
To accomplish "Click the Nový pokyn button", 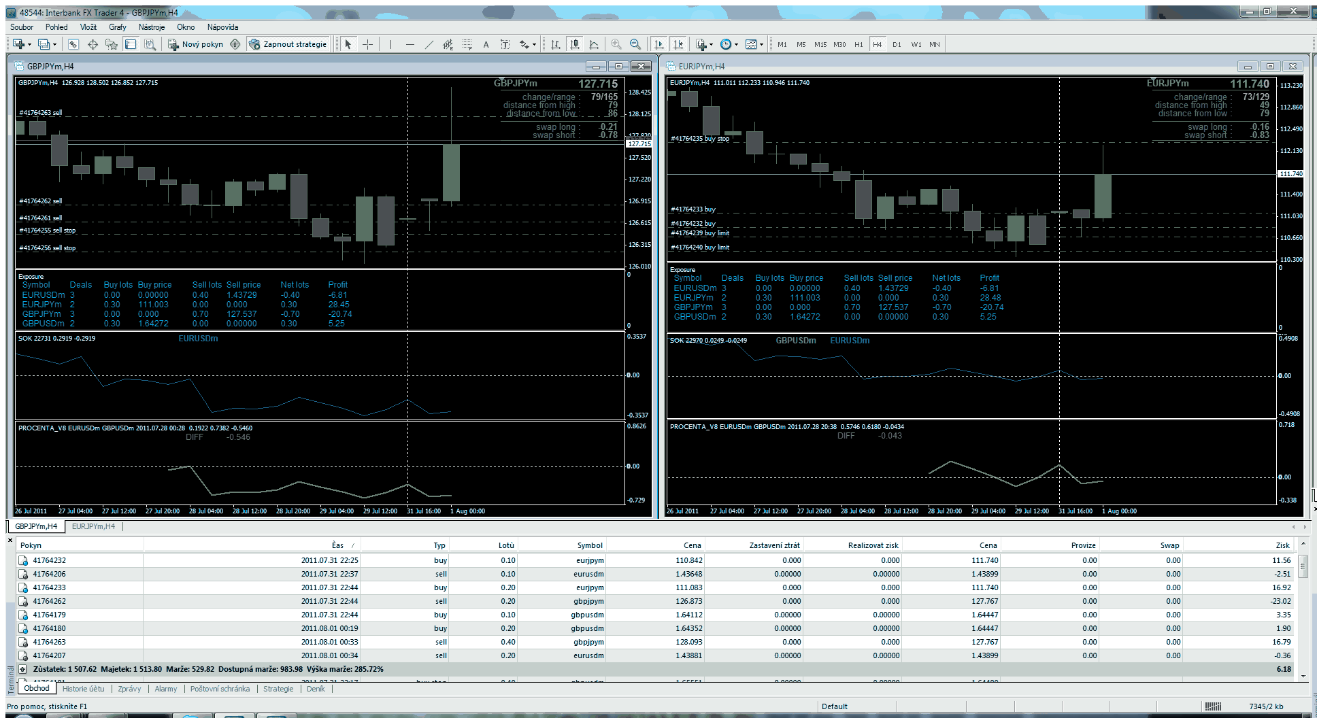I will pyautogui.click(x=196, y=44).
